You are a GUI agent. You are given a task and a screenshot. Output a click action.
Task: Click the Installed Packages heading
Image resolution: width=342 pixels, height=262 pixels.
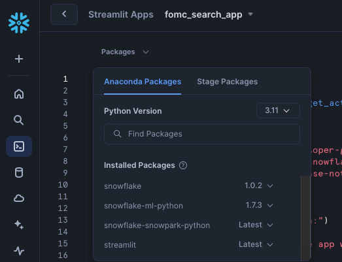(139, 165)
